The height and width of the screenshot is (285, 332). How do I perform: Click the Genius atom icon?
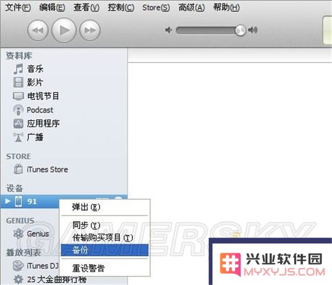tap(18, 234)
